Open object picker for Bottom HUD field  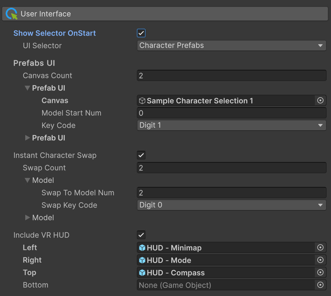320,285
